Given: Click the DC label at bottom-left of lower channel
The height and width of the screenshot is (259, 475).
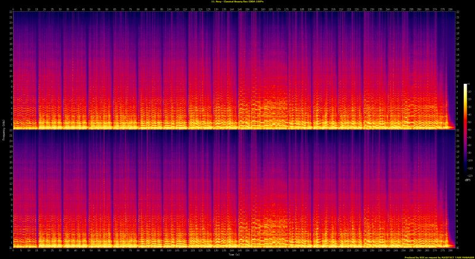Looking at the screenshot, I should (x=10, y=247).
